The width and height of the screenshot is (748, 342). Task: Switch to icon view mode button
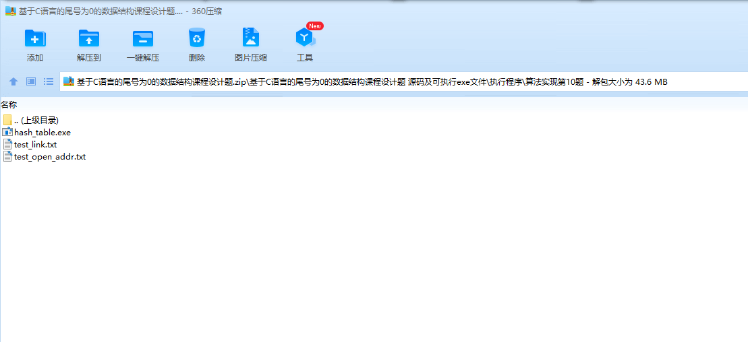(31, 81)
